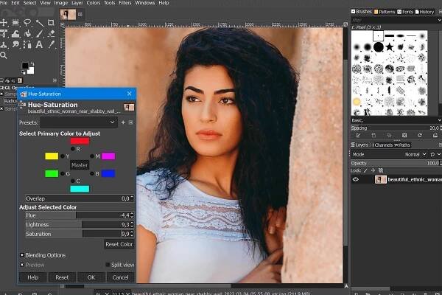Image resolution: width=442 pixels, height=295 pixels.
Task: Activate the Zoom magnifier tool
Action: coord(4,55)
